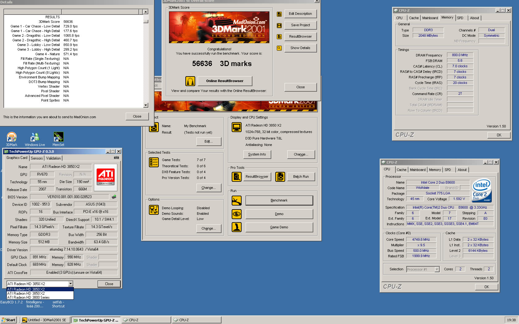Viewport: 519px width, 324px height.
Task: Click the Edit button next to project result
Action: (209, 142)
